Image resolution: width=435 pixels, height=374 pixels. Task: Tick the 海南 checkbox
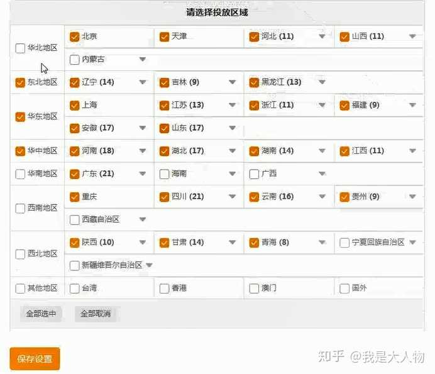165,174
